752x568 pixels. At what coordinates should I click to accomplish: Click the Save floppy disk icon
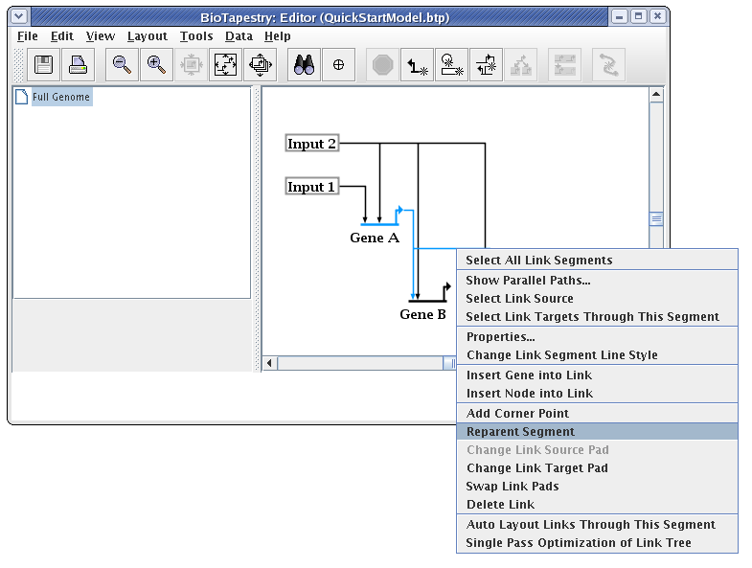pos(43,65)
